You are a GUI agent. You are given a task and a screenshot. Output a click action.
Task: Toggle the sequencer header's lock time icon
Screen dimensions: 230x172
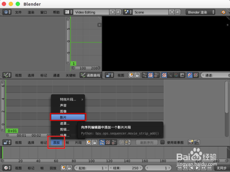tap(95, 142)
